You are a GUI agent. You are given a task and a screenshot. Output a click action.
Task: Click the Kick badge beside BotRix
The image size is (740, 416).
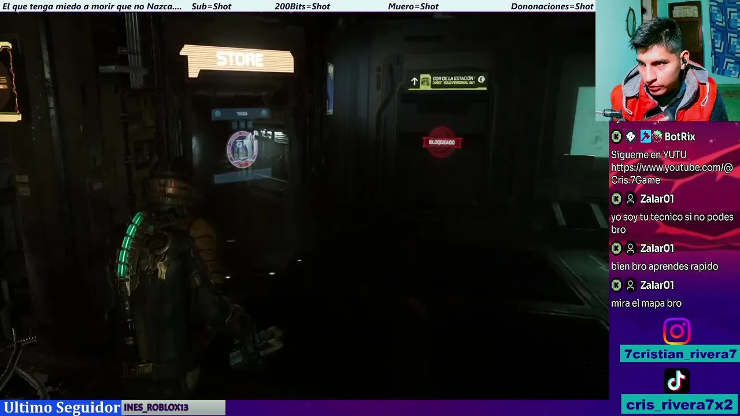(616, 137)
